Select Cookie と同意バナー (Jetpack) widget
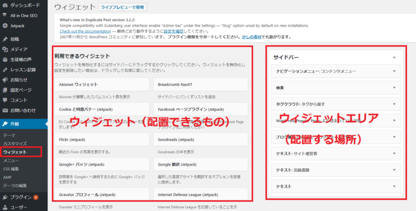This screenshot has width=416, height=211. pyautogui.click(x=102, y=109)
